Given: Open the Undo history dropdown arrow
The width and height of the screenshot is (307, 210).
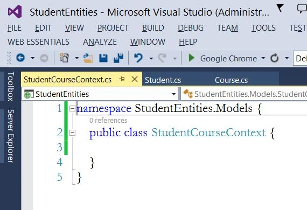Looking at the screenshot, I should point(151,58).
